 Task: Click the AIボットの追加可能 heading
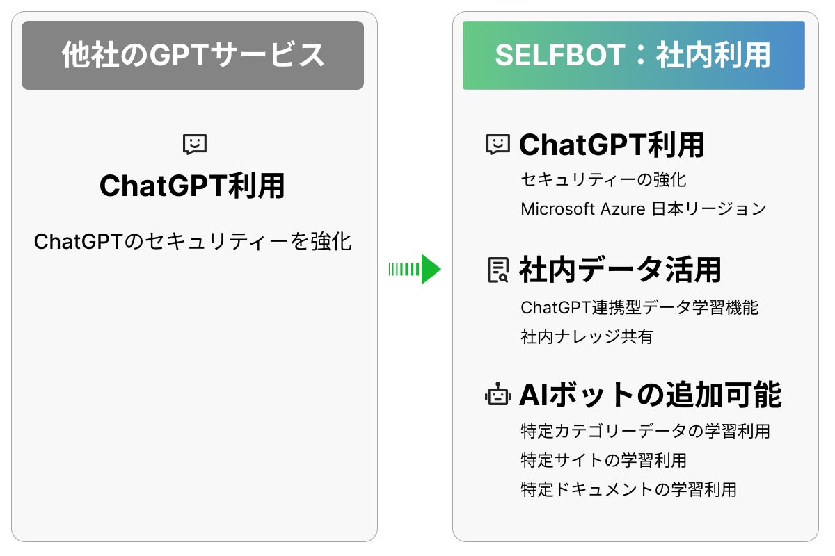coord(651,395)
